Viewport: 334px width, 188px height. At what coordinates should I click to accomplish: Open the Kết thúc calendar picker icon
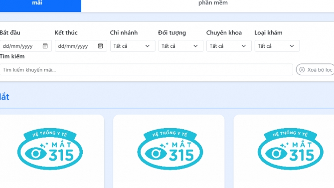pos(100,46)
